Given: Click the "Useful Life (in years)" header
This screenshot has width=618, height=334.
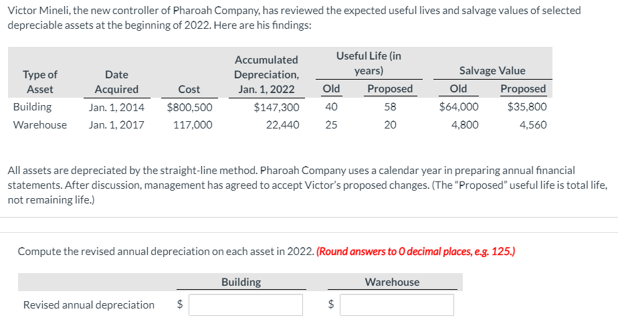Looking at the screenshot, I should pyautogui.click(x=369, y=64).
